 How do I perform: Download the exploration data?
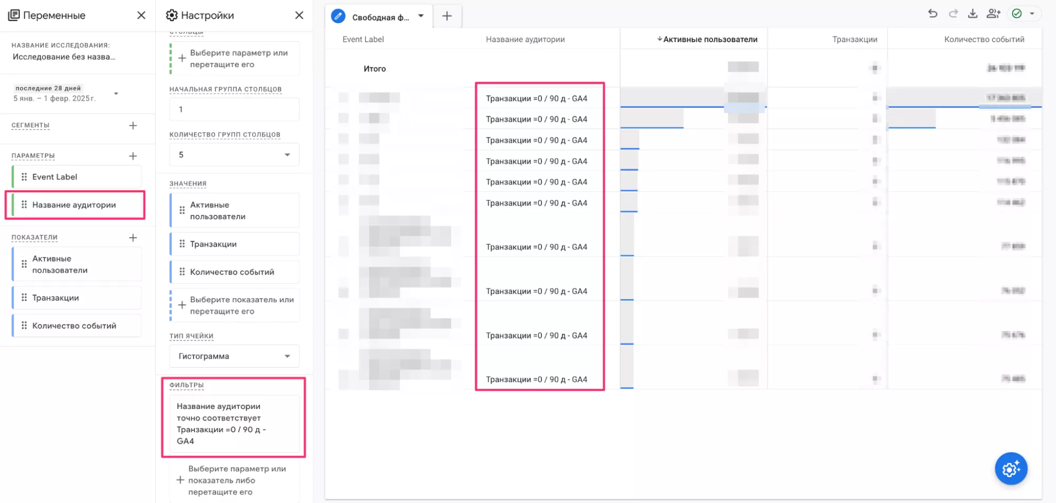coord(973,14)
